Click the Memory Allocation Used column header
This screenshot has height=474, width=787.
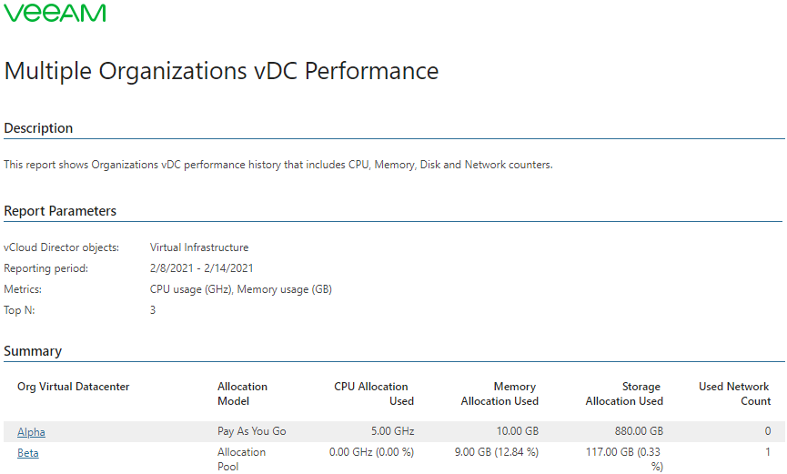pyautogui.click(x=499, y=394)
